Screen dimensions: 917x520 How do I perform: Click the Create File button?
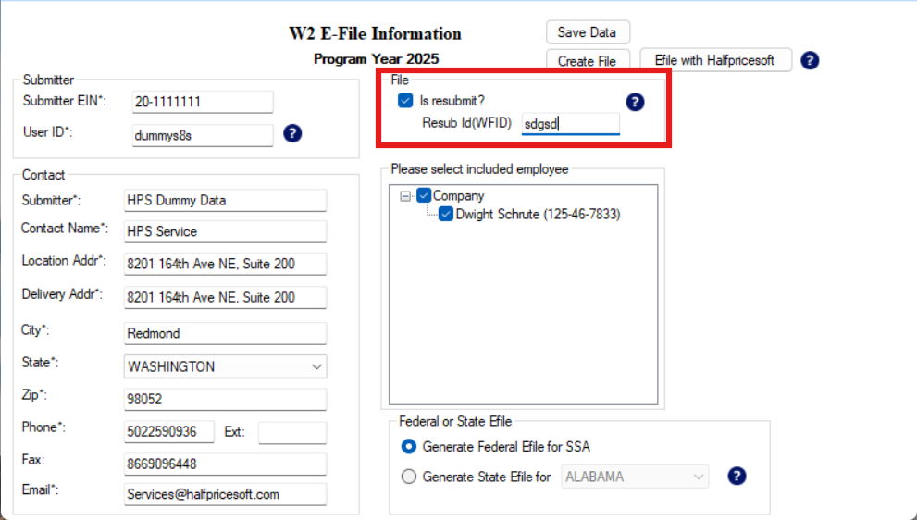(587, 61)
